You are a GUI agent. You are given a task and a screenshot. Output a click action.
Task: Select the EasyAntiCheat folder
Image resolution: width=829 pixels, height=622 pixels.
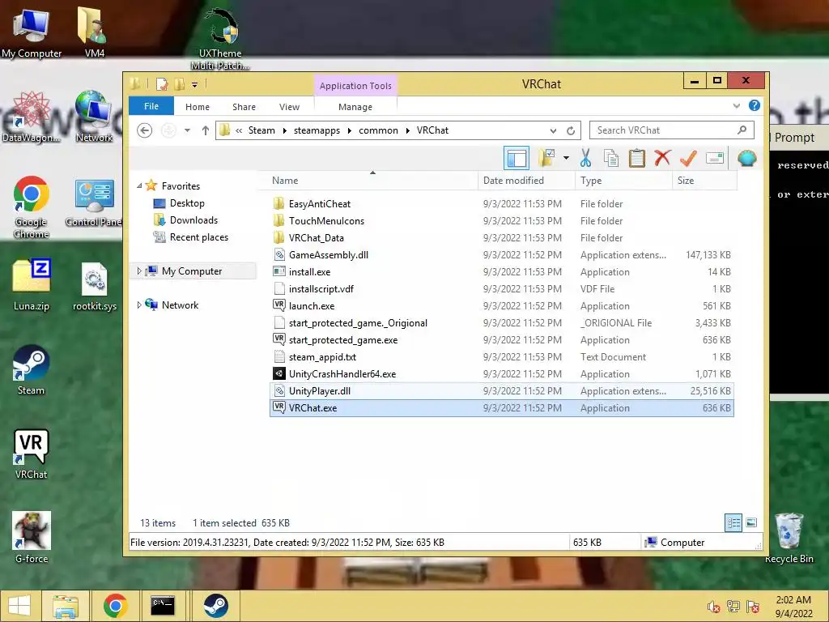click(502, 203)
